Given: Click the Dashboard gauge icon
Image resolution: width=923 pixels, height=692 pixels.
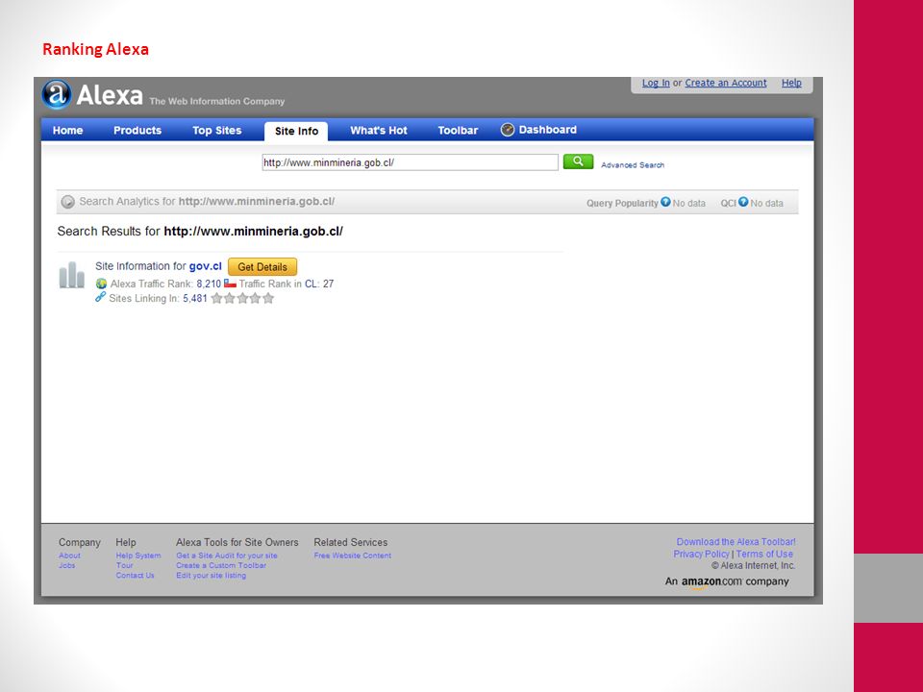Looking at the screenshot, I should [x=508, y=130].
